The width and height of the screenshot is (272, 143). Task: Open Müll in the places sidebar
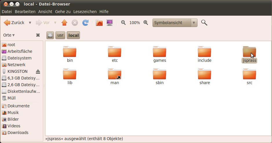point(11,98)
